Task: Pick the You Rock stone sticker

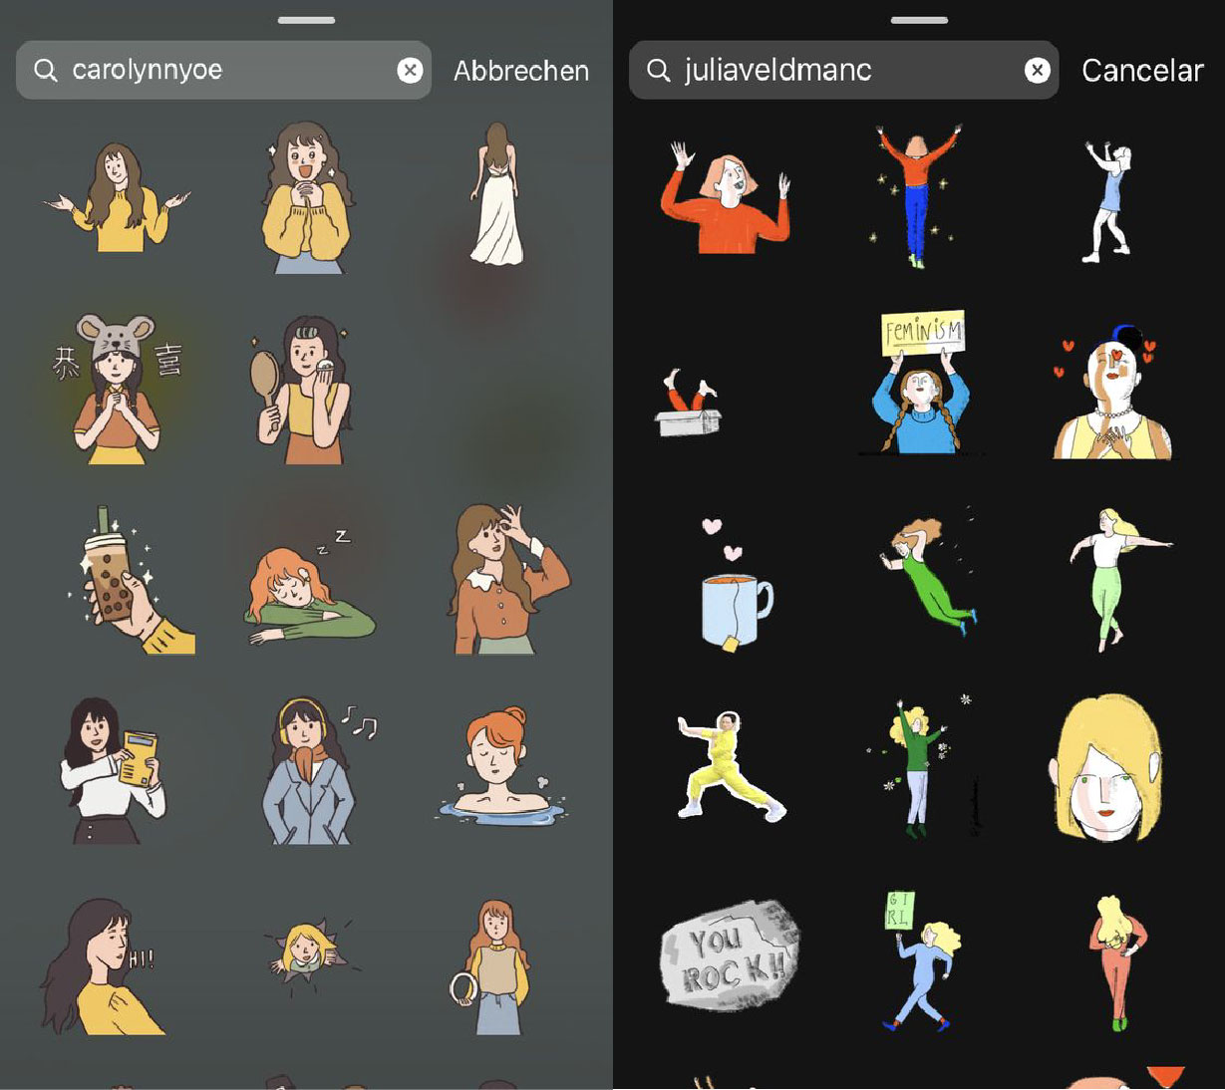Action: (730, 956)
